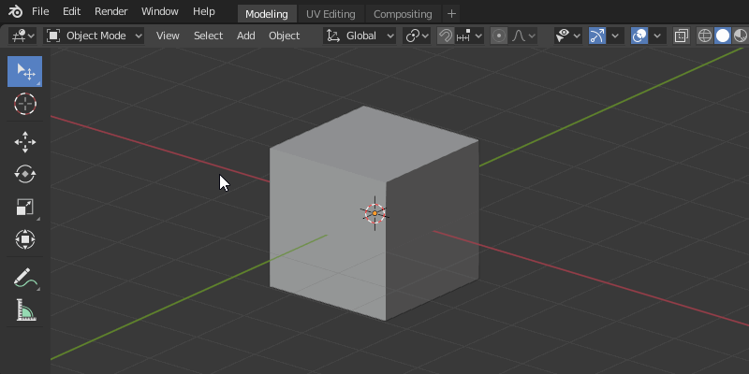Switch to solid viewport shading

[x=722, y=36]
